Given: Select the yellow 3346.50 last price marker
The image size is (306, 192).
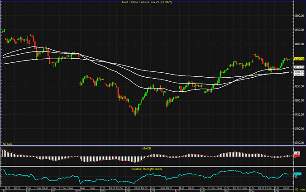Looking at the screenshot, I should [x=298, y=59].
